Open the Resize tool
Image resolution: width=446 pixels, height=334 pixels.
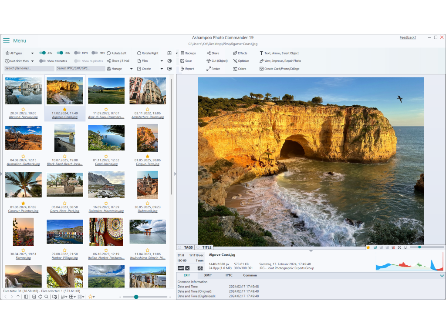coord(213,69)
